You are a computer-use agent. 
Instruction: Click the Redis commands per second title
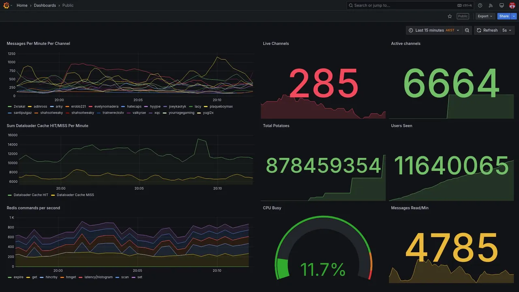tap(33, 208)
